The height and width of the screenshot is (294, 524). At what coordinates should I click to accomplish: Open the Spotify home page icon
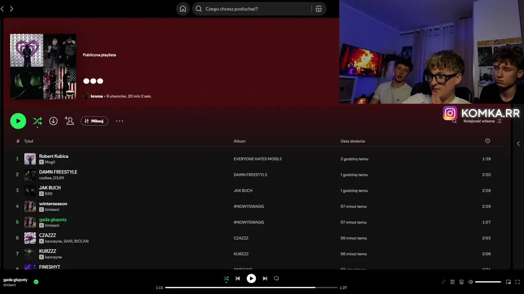click(x=183, y=9)
